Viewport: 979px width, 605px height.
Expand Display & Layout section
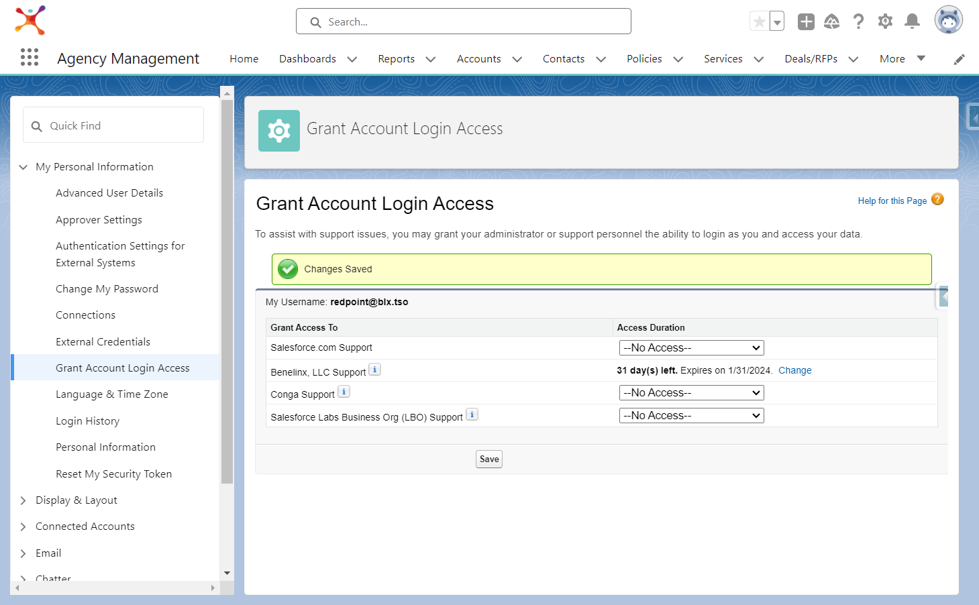(x=23, y=500)
